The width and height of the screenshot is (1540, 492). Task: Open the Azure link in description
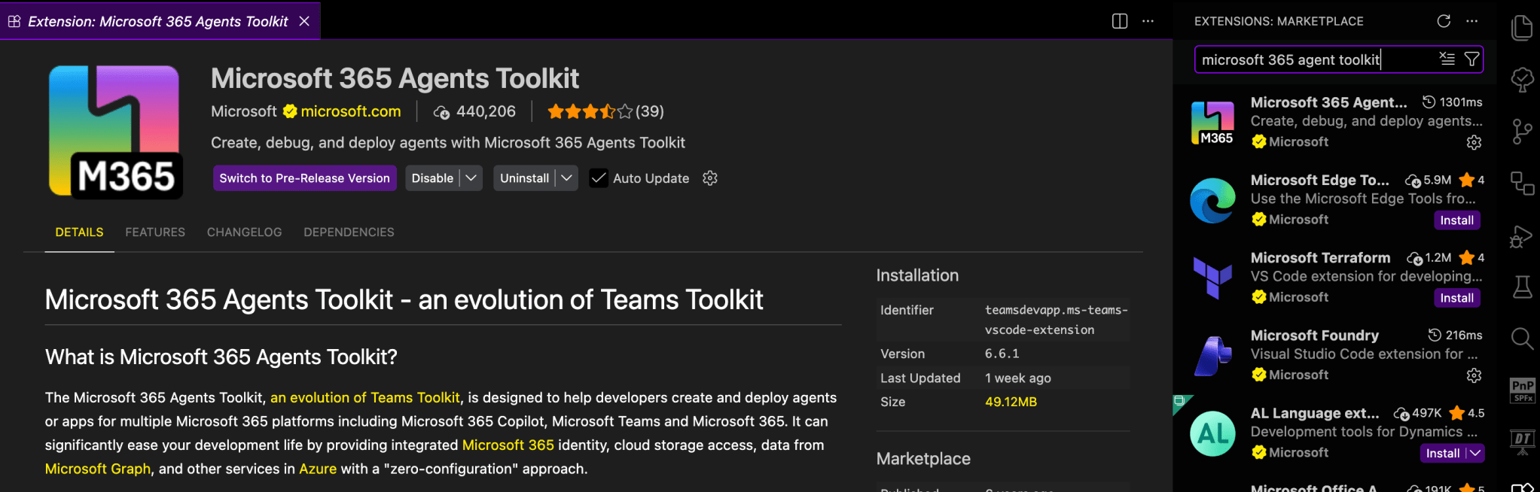coord(318,469)
